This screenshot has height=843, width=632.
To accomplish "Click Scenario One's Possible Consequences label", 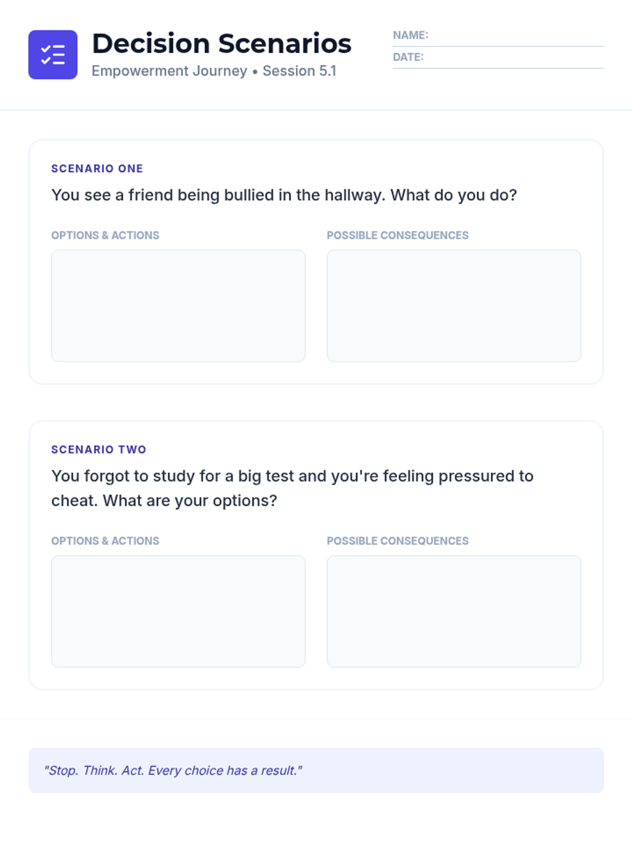I will (x=398, y=236).
